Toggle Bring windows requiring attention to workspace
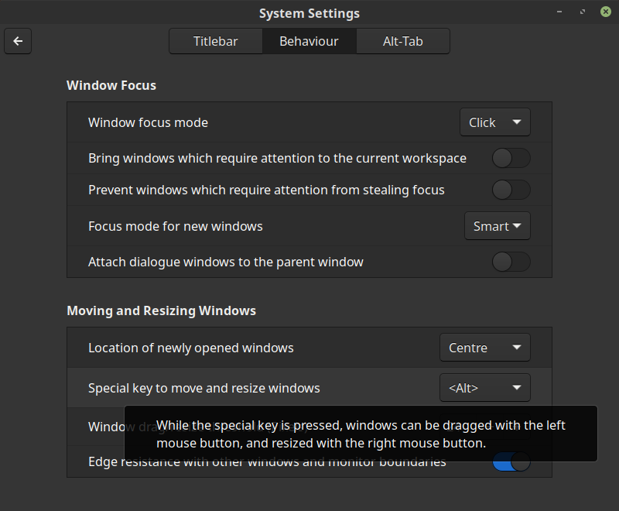Screen dimensions: 619x511 point(511,158)
